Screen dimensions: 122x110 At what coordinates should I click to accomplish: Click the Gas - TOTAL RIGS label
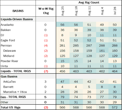13,97
